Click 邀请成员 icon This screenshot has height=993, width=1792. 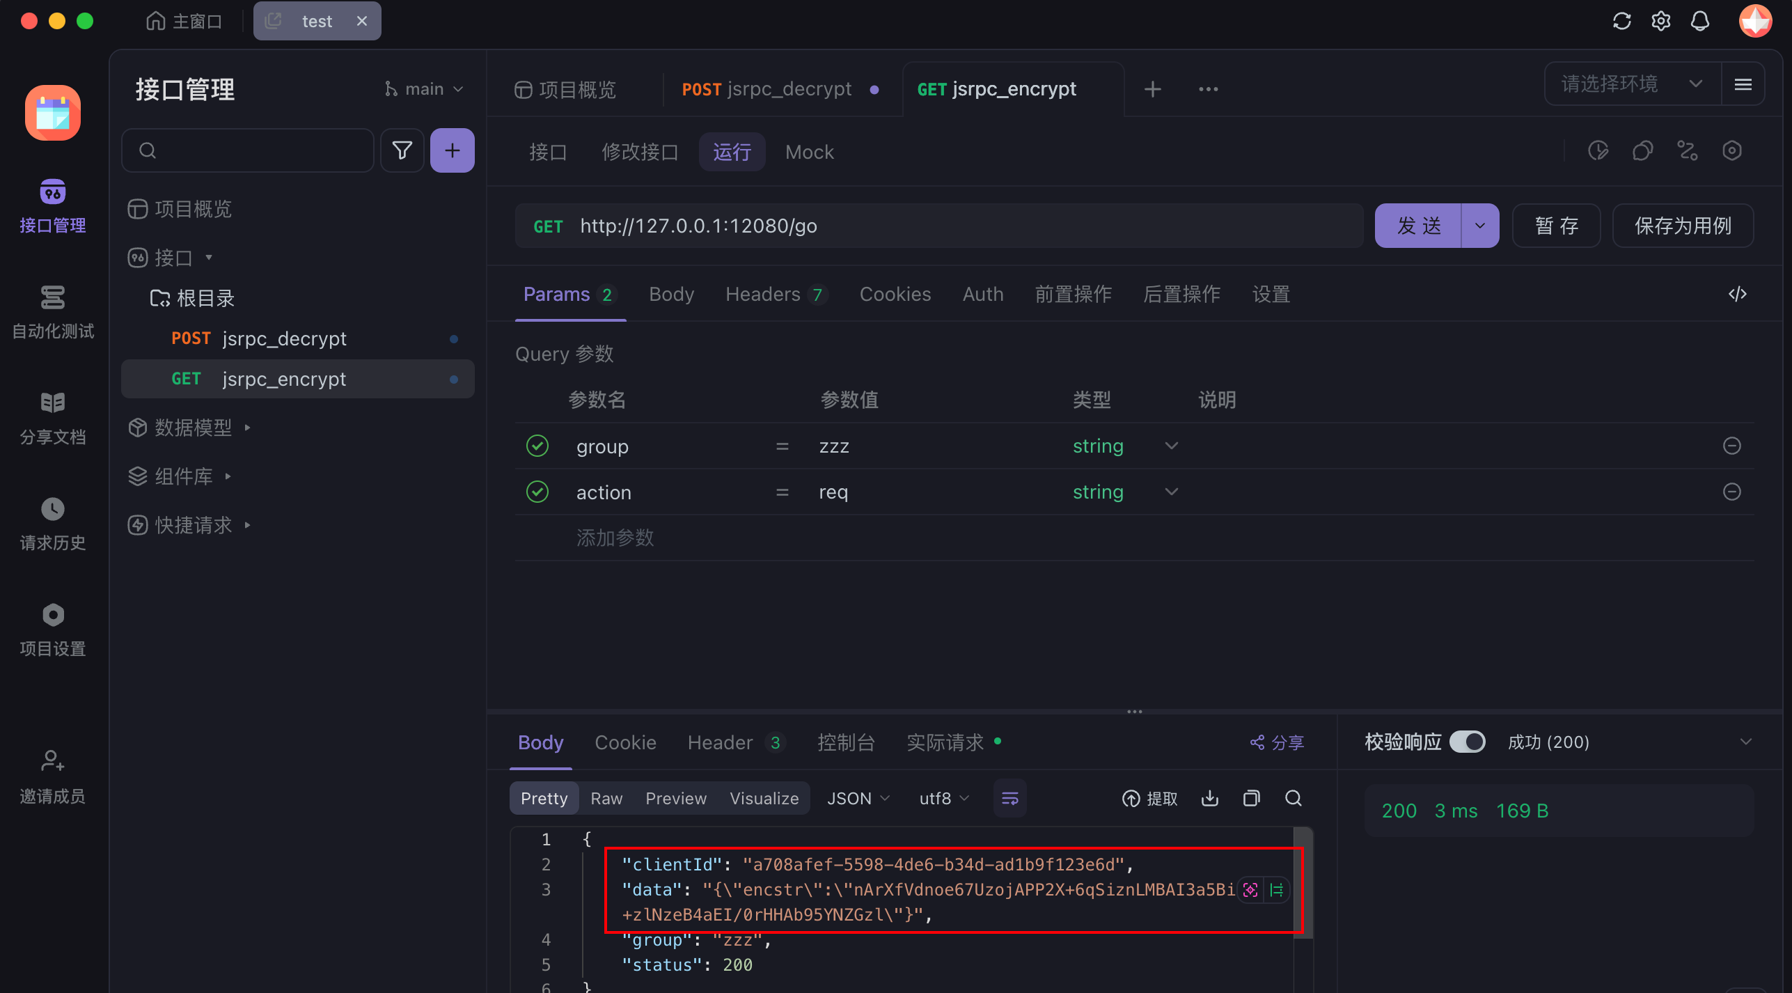tap(53, 760)
